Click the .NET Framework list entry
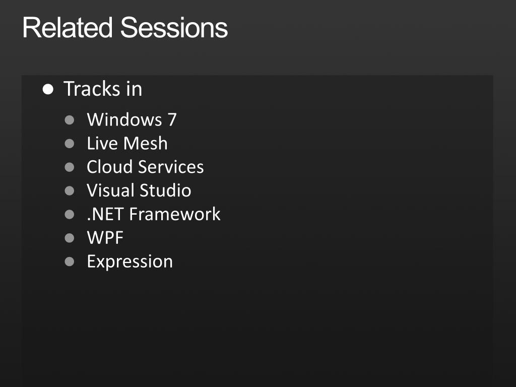 154,214
